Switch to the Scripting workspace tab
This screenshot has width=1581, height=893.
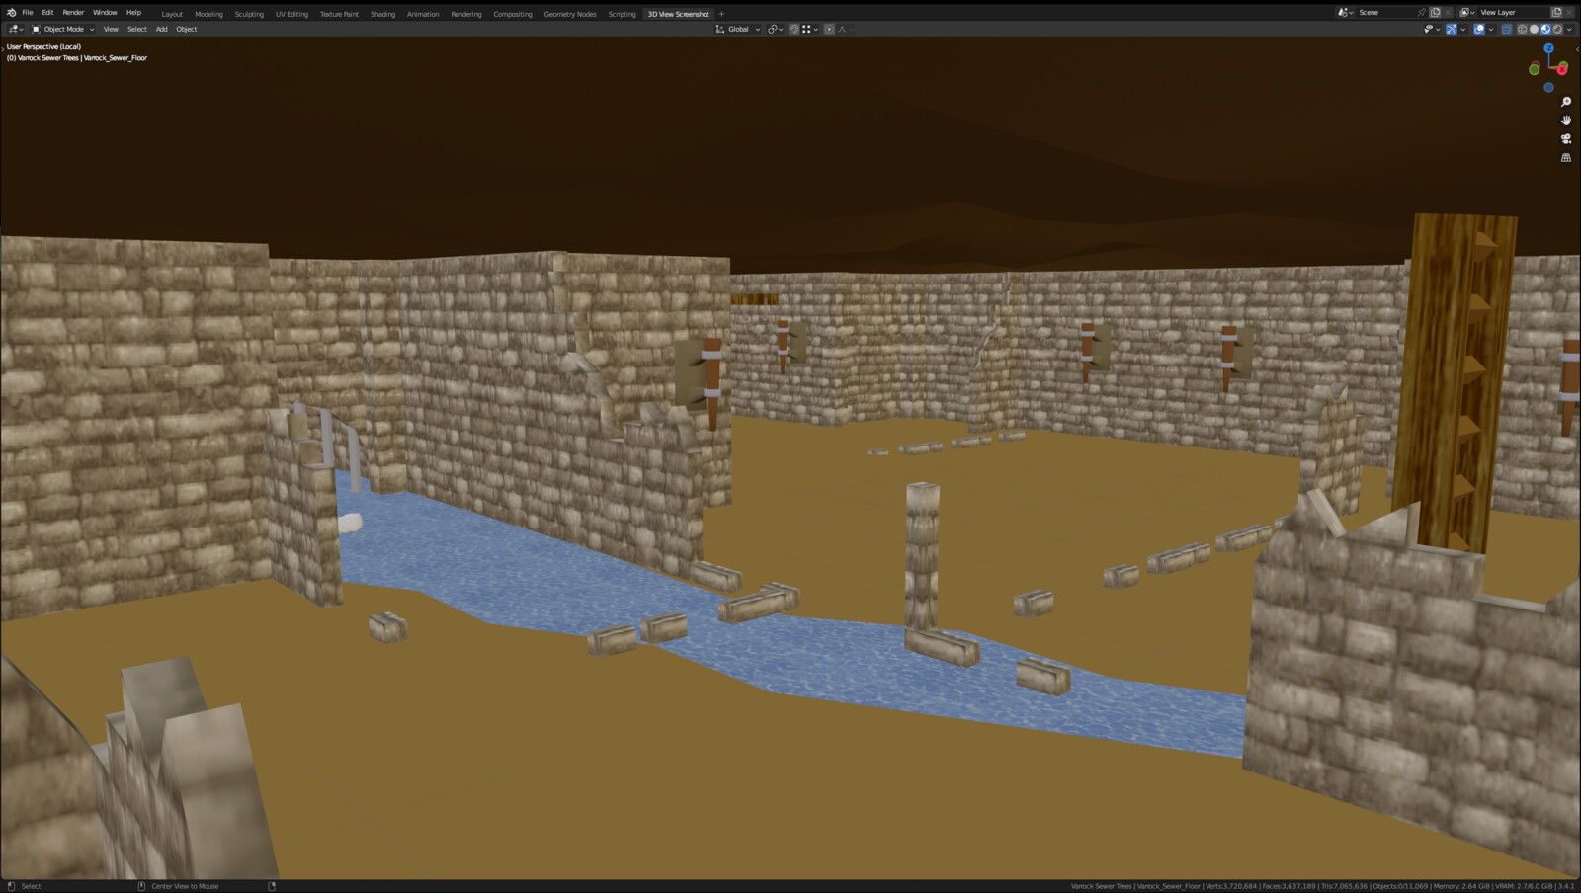pos(622,14)
